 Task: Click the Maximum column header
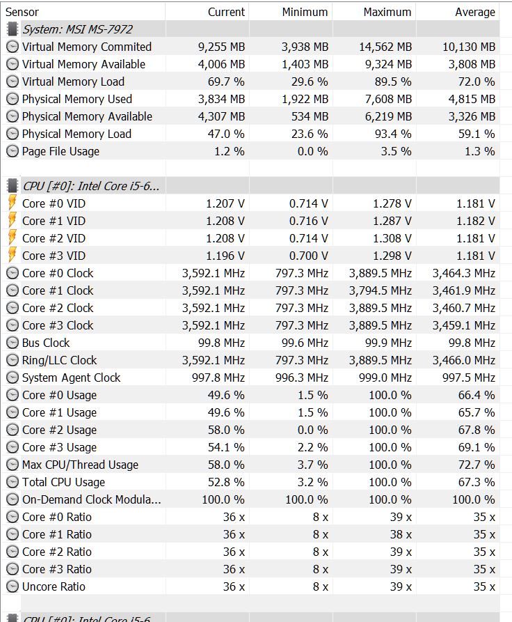(x=387, y=12)
